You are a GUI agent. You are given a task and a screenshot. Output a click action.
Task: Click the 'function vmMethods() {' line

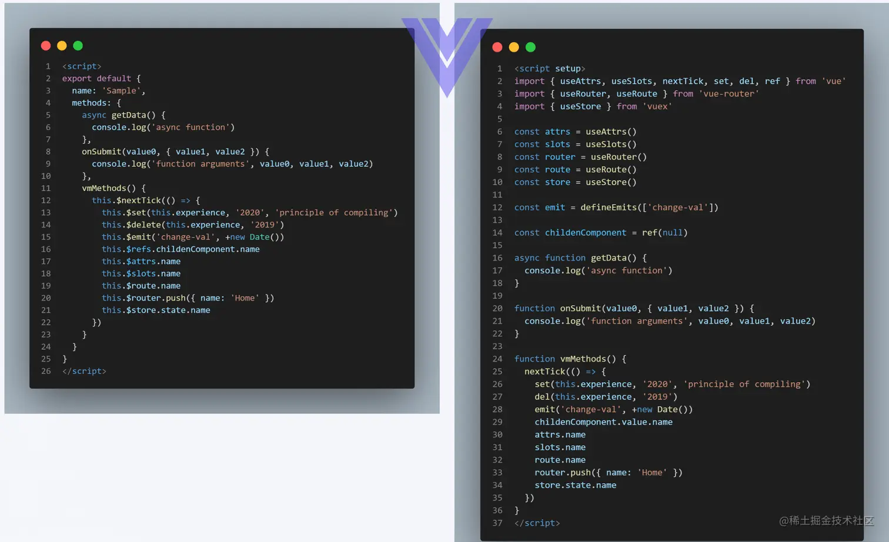[570, 359]
